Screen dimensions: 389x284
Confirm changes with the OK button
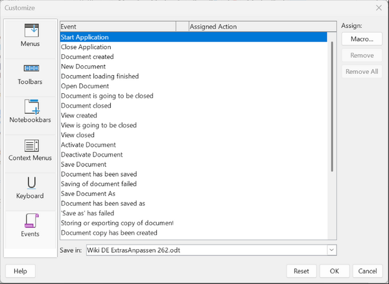335,271
